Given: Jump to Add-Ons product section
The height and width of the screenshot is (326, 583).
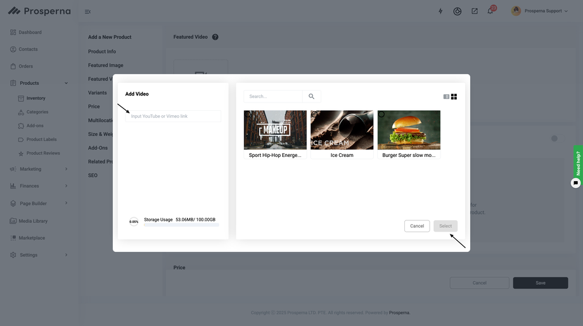Looking at the screenshot, I should click(98, 147).
